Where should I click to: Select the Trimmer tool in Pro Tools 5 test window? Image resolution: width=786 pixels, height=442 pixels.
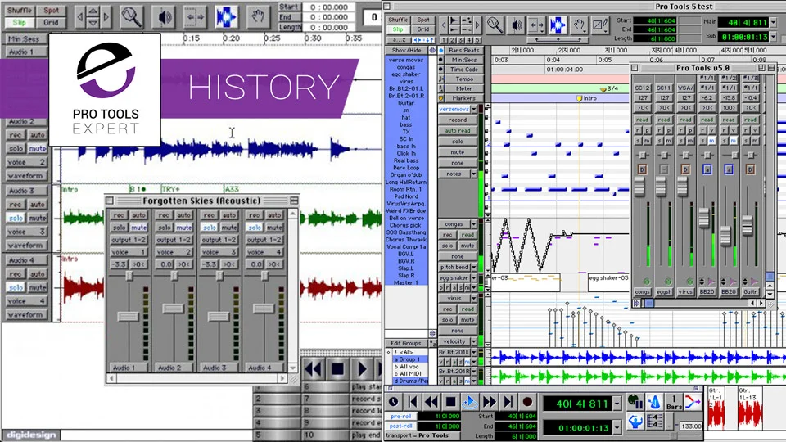pyautogui.click(x=536, y=25)
